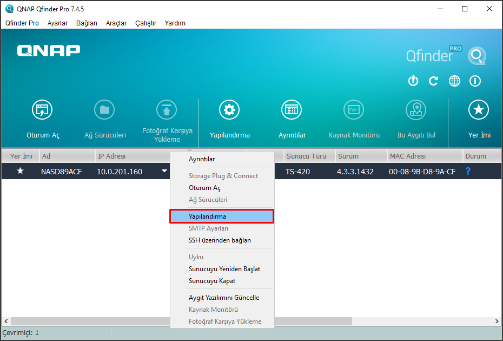Click the power icon in header
The image size is (503, 341).
[x=413, y=81]
